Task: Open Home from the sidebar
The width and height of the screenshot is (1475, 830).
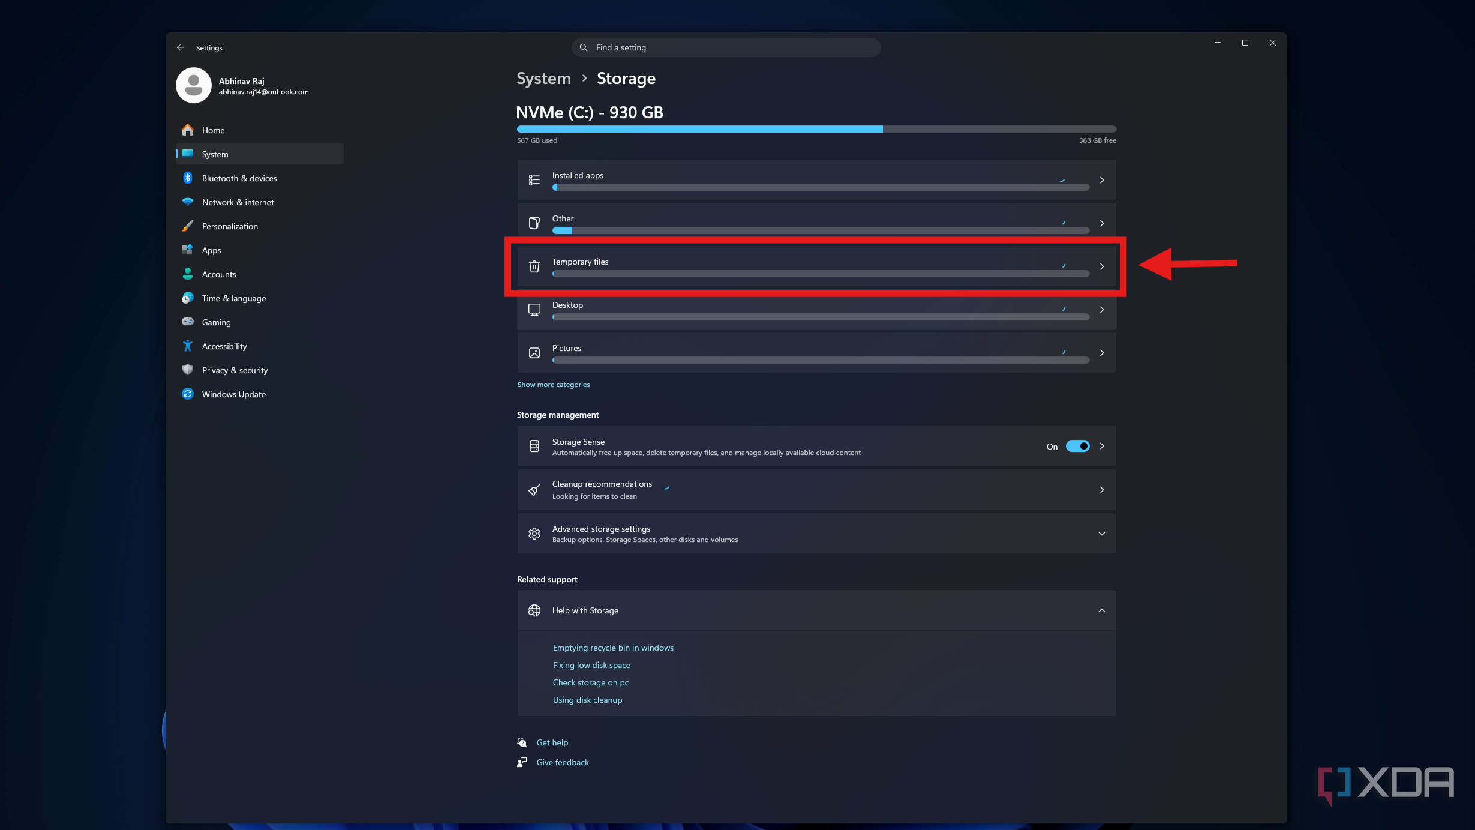Action: 259,130
